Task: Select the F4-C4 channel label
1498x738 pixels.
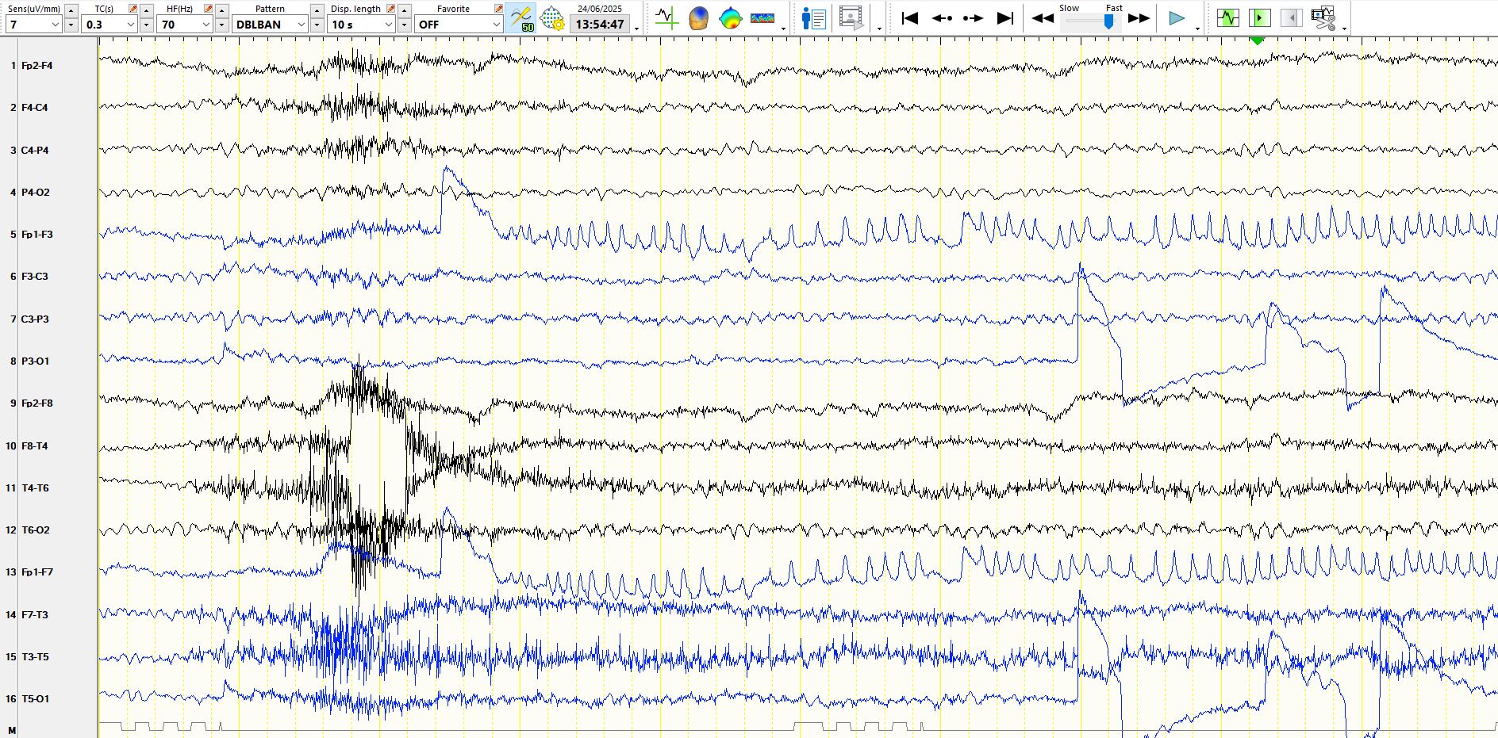Action: click(34, 108)
